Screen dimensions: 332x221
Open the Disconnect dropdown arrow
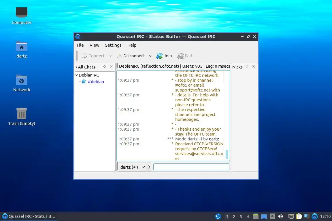[150, 56]
